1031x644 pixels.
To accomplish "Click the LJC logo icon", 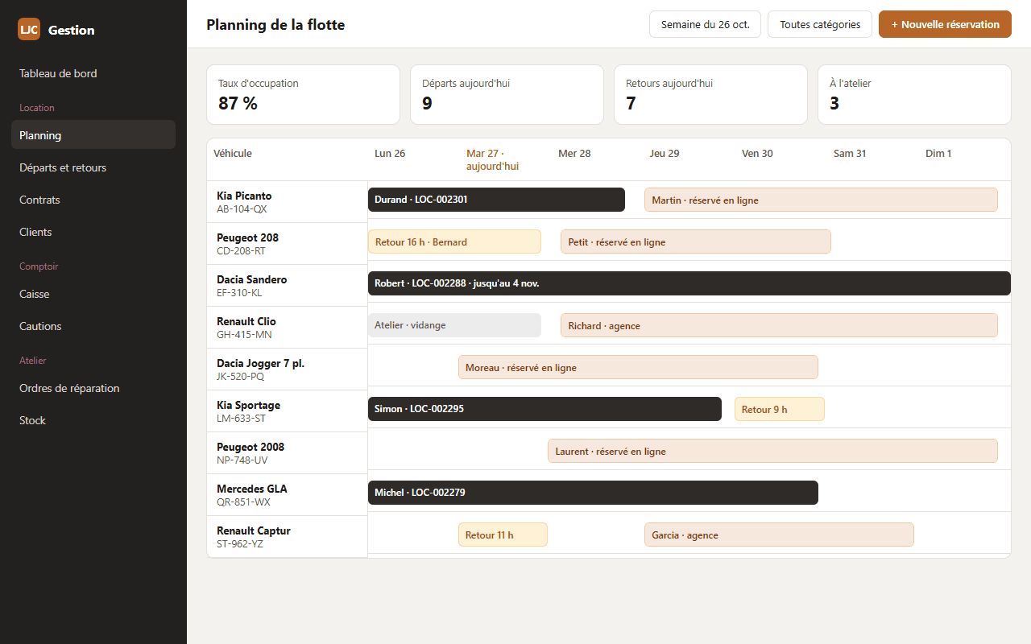I will coord(29,29).
